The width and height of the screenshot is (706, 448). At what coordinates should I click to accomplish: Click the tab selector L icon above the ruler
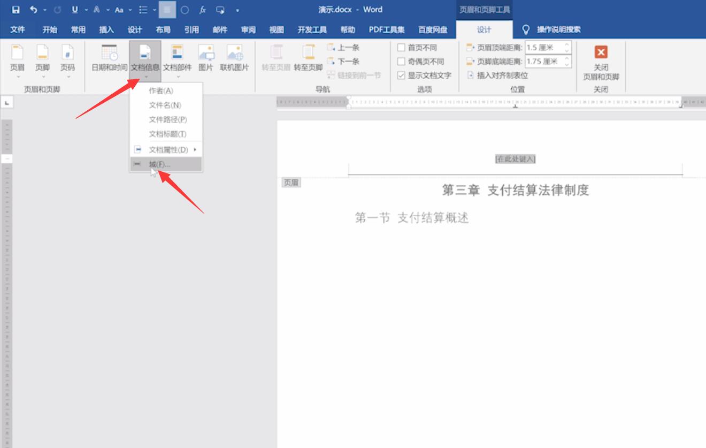[x=7, y=102]
